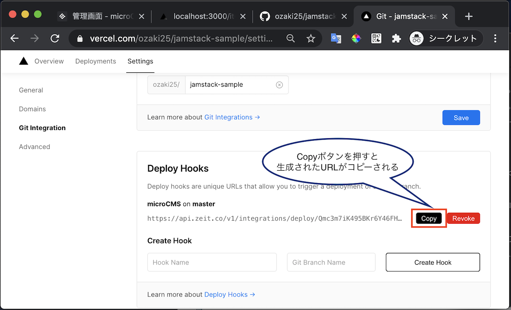Screen dimensions: 511x310
Task: Open the colorful pinwheel extension
Action: (356, 39)
